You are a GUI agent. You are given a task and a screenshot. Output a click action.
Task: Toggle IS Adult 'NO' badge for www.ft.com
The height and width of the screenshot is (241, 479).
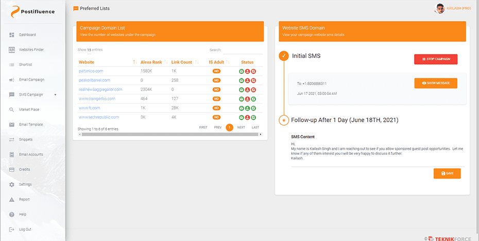coord(216,108)
